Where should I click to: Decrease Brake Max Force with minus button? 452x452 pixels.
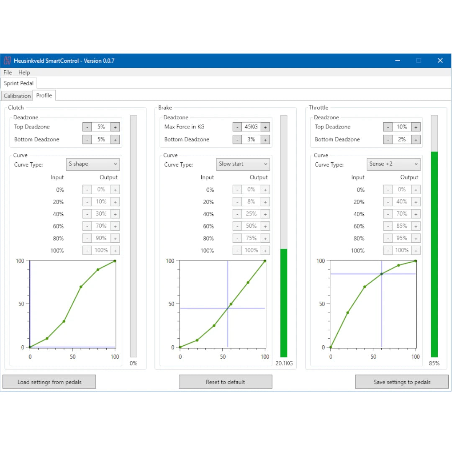coord(237,127)
